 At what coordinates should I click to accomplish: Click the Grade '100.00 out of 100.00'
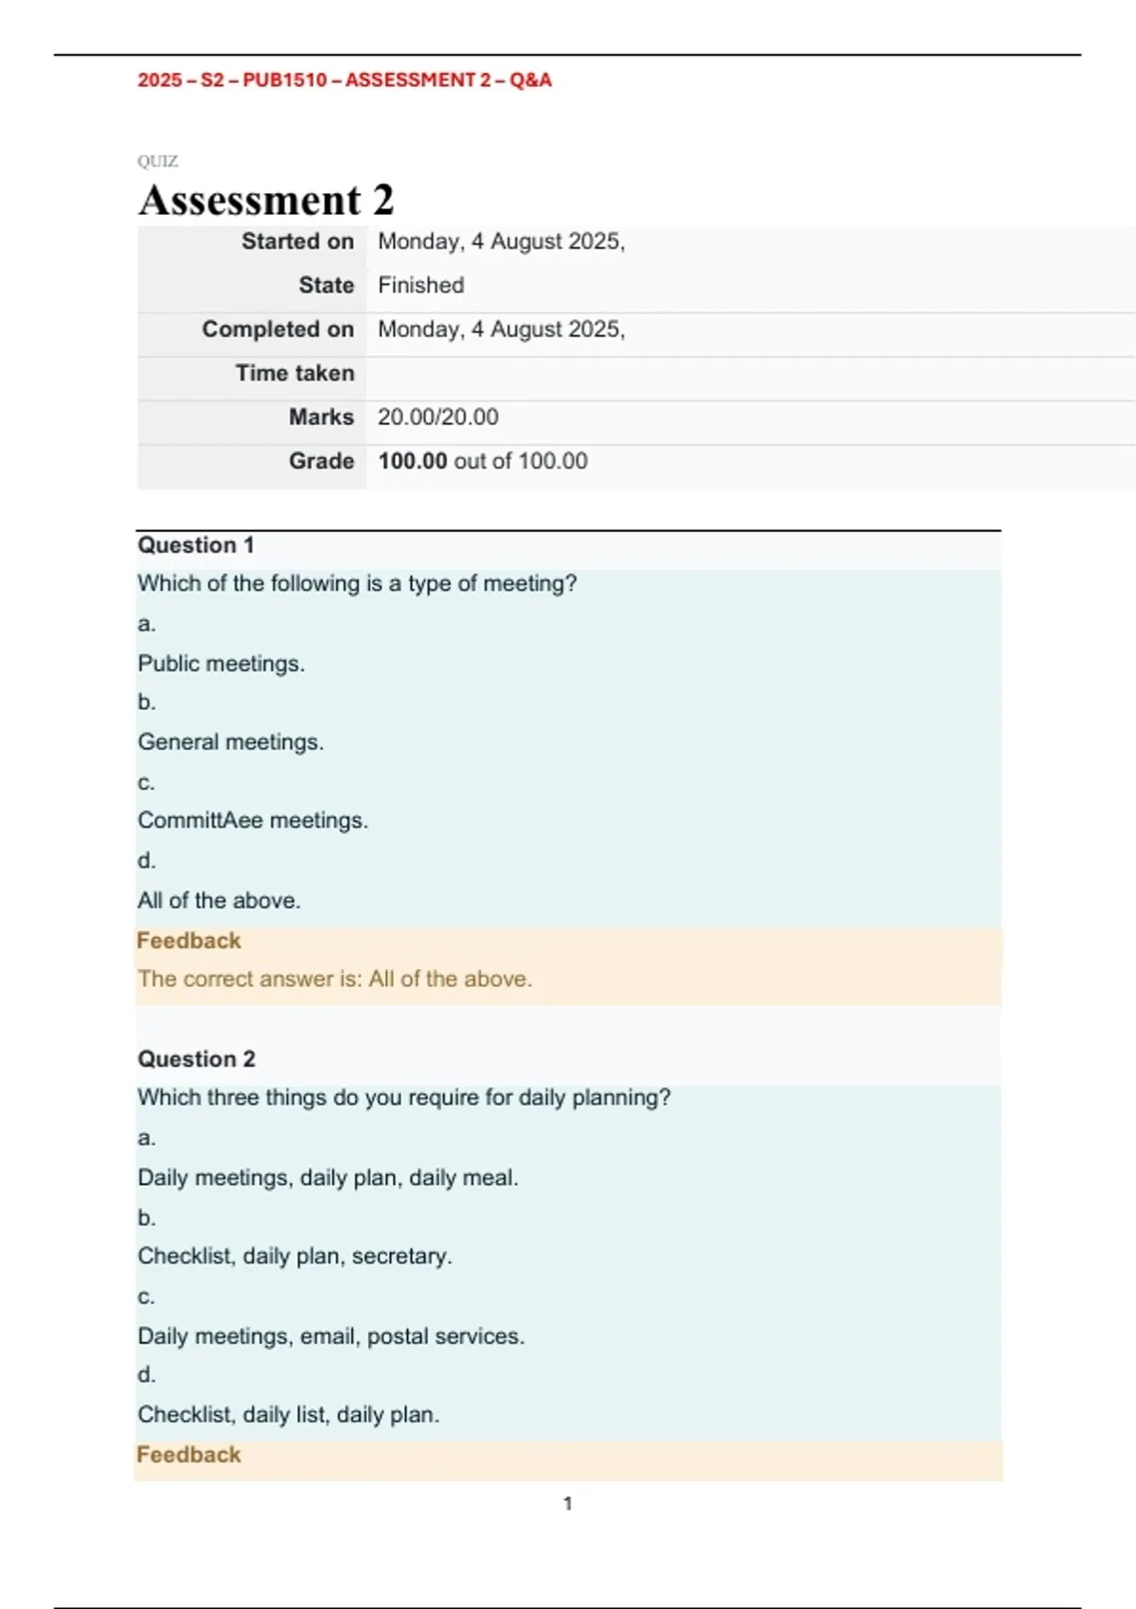pos(482,461)
